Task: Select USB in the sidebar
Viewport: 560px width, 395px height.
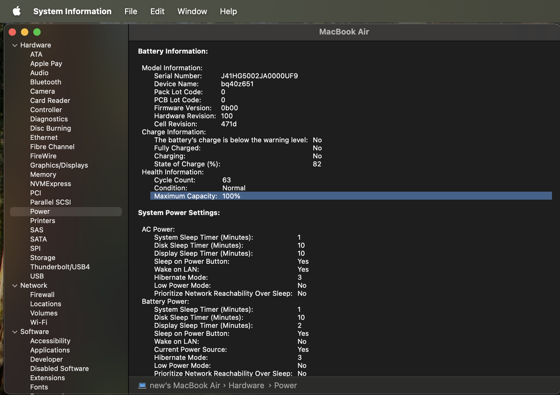Action: point(37,276)
